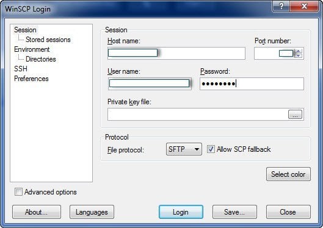The width and height of the screenshot is (323, 228).
Task: Open the File protocol SFTP dropdown
Action: [x=184, y=149]
